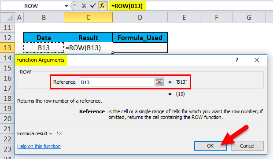Select row 19 header
Viewport: 273px width, 159px height.
pyautogui.click(x=7, y=108)
